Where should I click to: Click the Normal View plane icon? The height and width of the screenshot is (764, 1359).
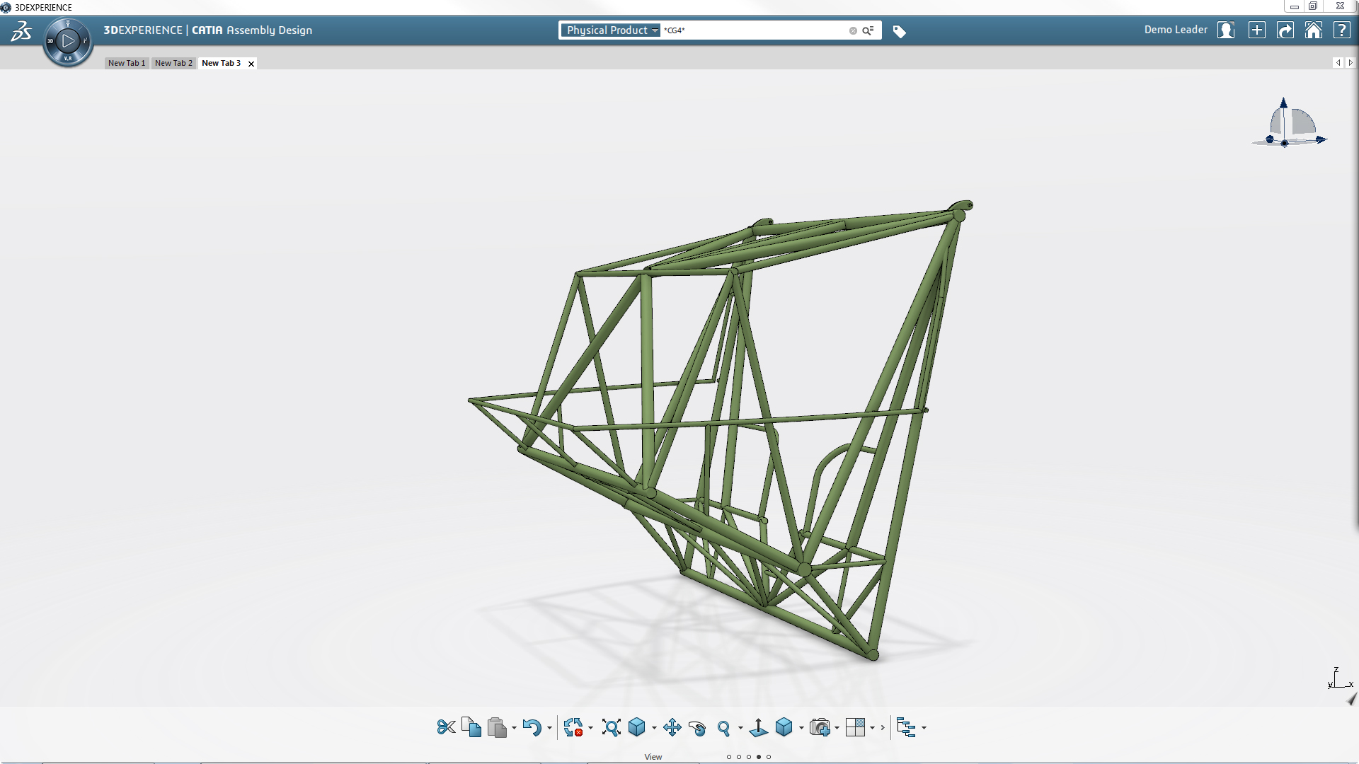(x=758, y=727)
